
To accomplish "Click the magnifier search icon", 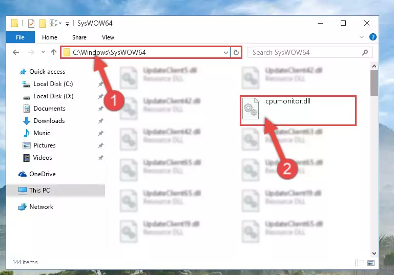I will point(365,52).
